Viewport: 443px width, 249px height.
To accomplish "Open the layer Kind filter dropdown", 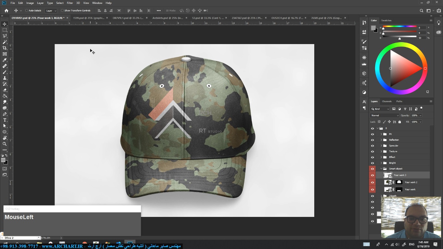I will (380, 109).
